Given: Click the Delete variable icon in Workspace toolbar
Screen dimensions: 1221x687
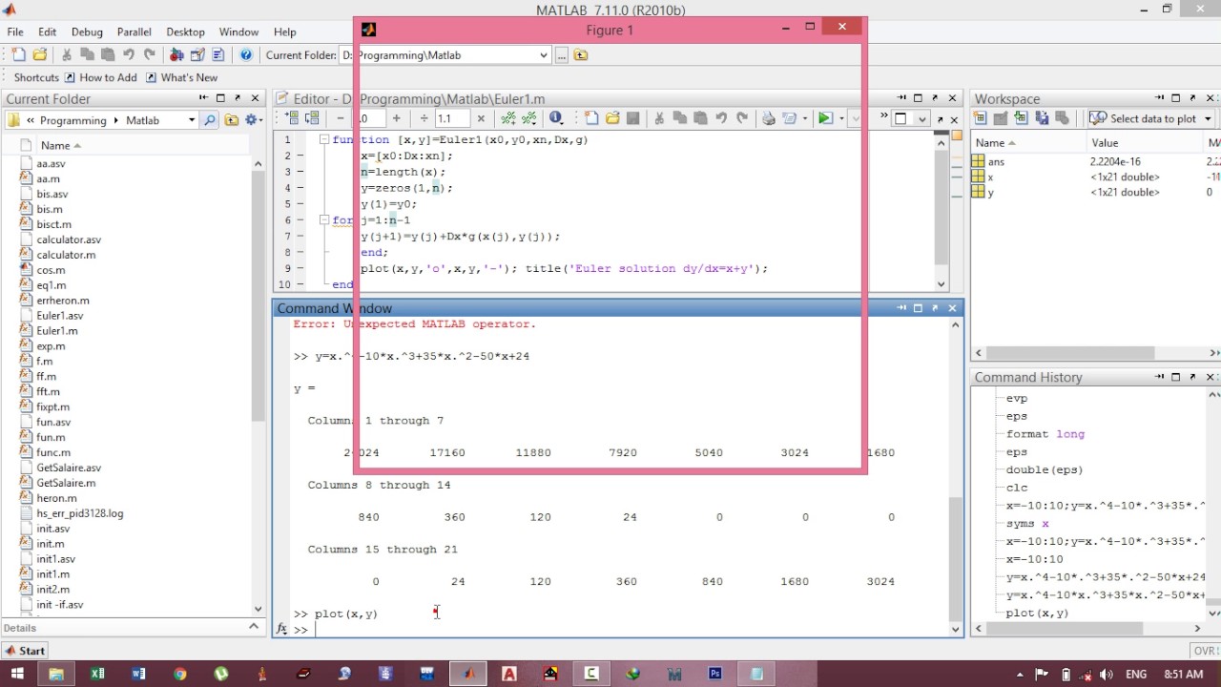Looking at the screenshot, I should 1064,118.
